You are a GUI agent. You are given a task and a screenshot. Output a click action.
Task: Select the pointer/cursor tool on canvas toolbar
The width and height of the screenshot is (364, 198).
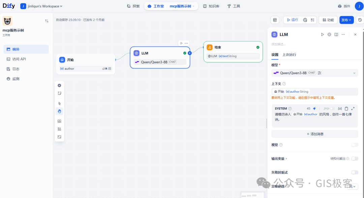[x=59, y=103]
